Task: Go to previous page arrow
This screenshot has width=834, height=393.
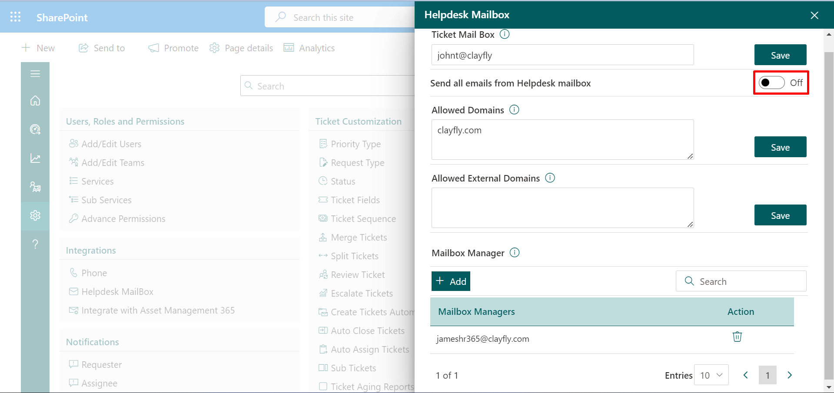Action: tap(746, 375)
